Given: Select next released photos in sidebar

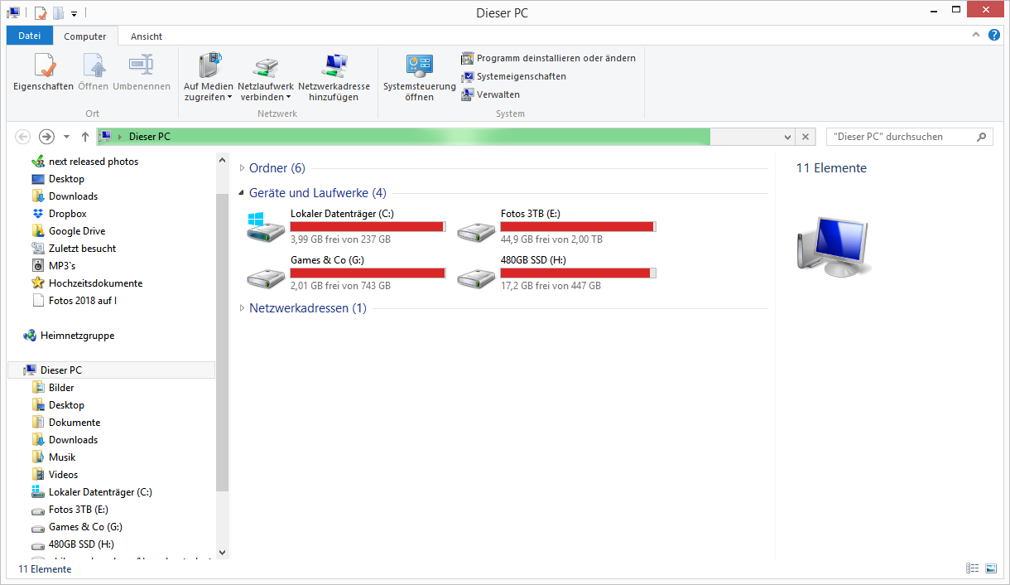Looking at the screenshot, I should pos(94,162).
